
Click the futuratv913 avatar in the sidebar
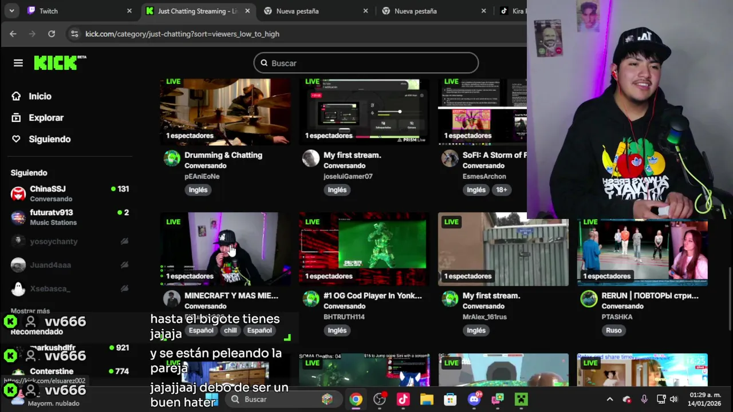pos(18,217)
